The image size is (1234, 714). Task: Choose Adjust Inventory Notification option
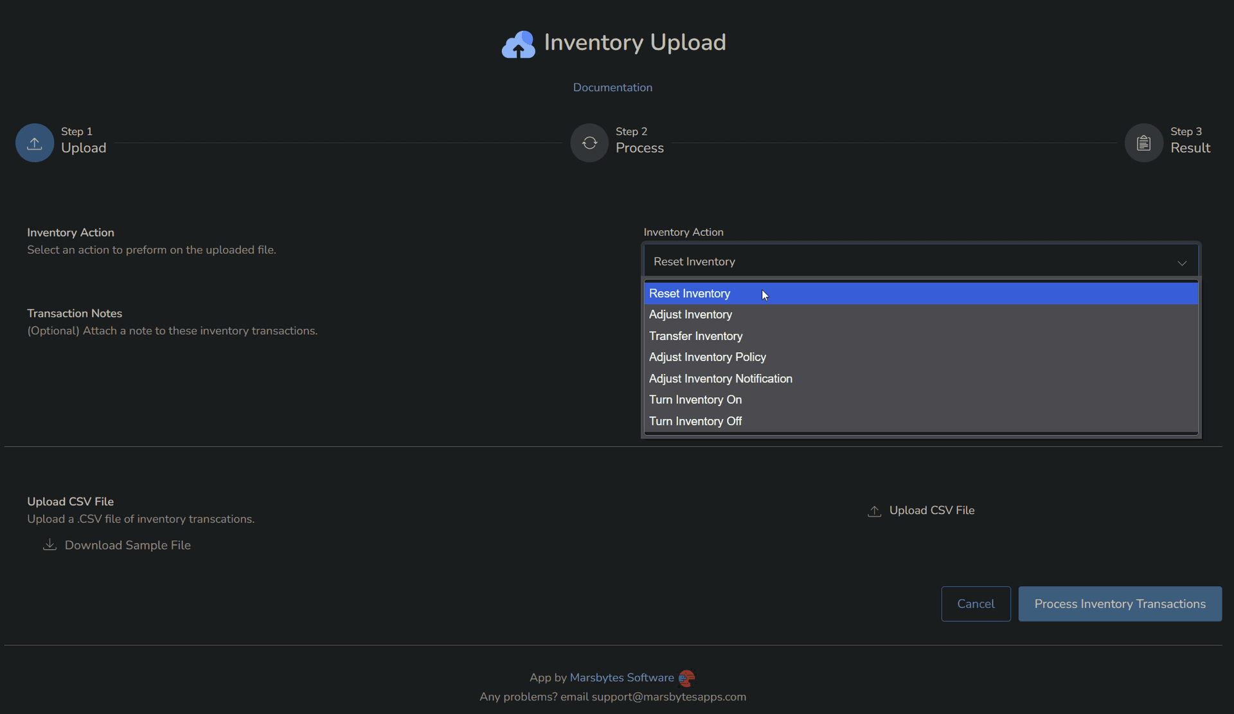point(720,379)
